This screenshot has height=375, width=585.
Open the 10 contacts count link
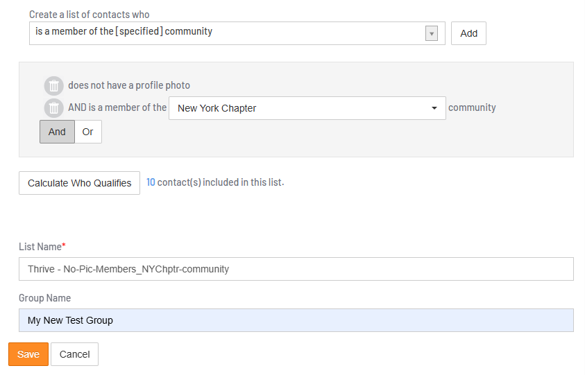[x=151, y=182]
